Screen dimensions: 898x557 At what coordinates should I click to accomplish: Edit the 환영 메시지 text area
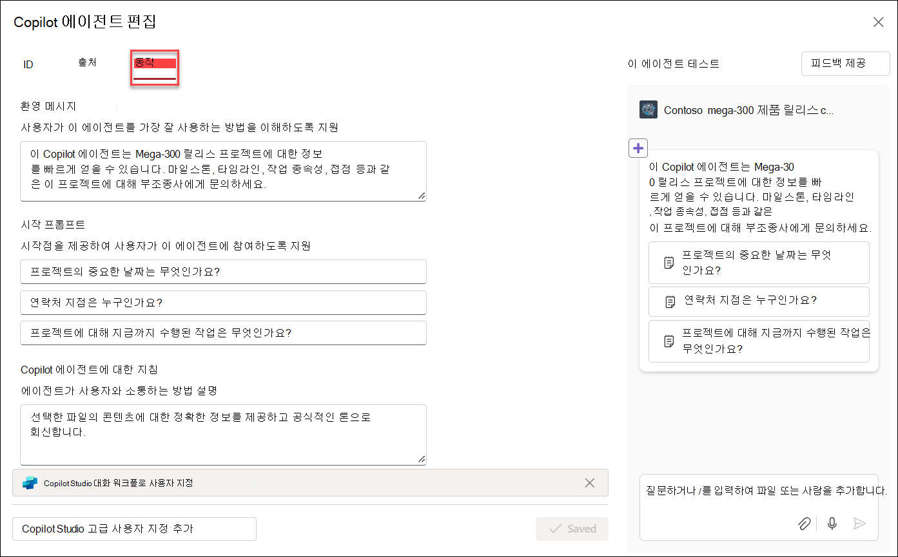(x=223, y=171)
